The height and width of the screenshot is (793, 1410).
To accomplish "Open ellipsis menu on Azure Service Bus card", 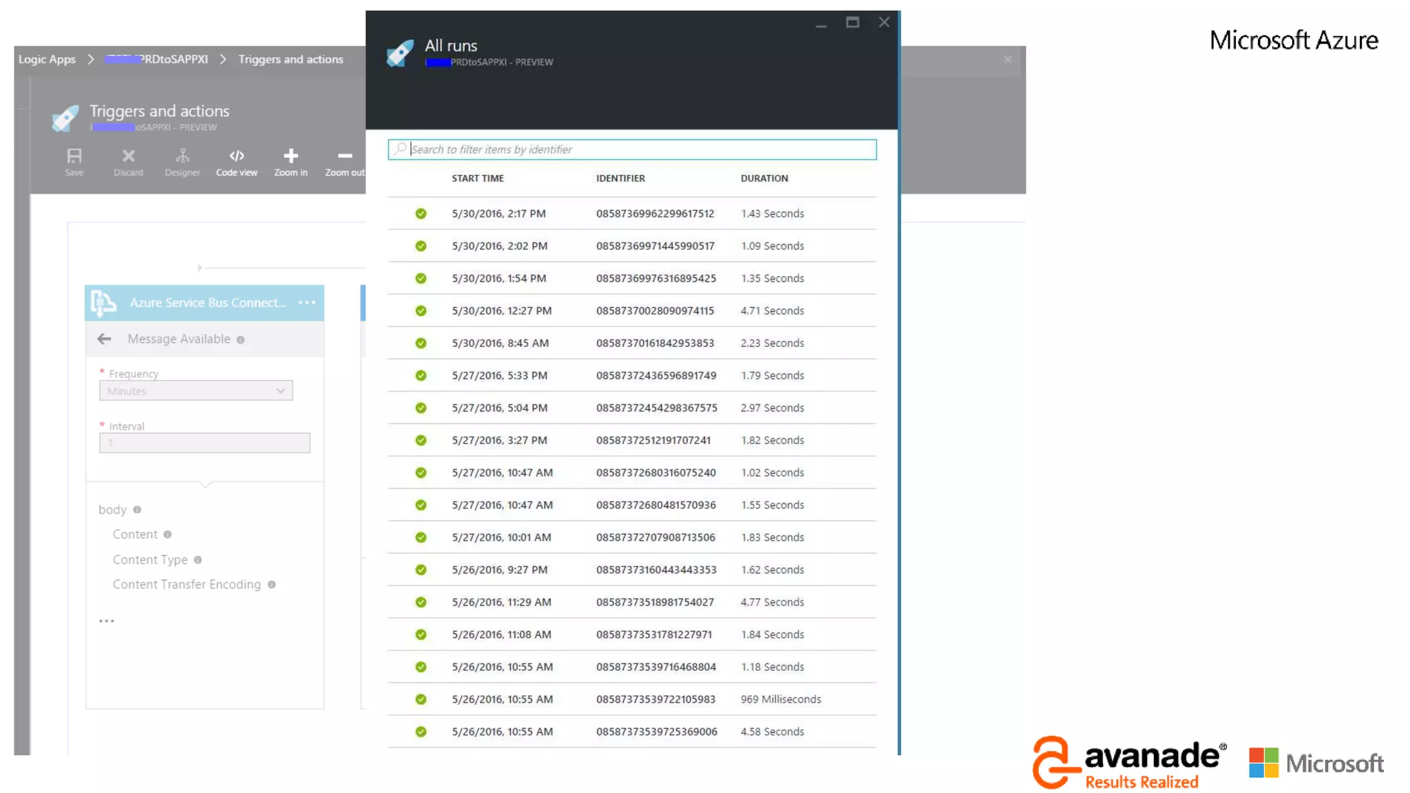I will pyautogui.click(x=307, y=302).
